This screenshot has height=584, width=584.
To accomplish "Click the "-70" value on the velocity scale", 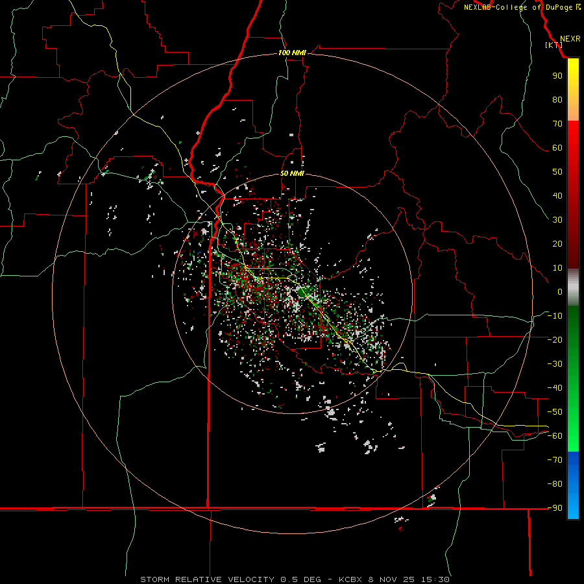I will (x=555, y=460).
